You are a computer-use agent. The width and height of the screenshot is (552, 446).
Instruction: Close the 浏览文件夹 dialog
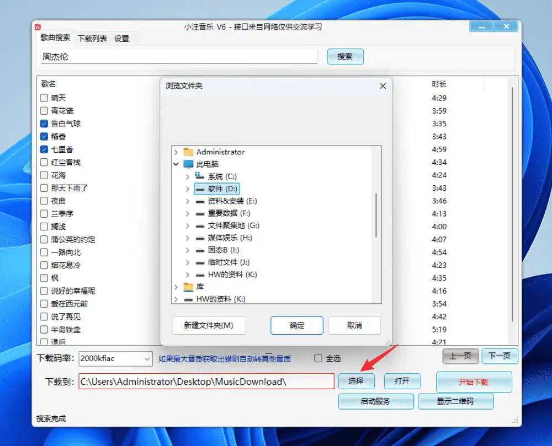[x=383, y=86]
